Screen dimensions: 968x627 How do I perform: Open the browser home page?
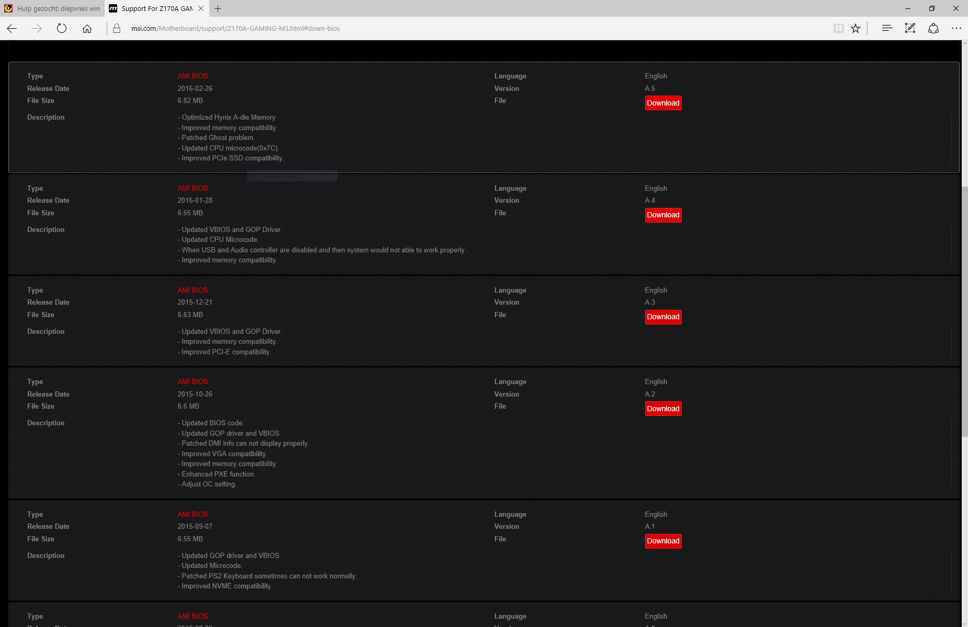87,29
